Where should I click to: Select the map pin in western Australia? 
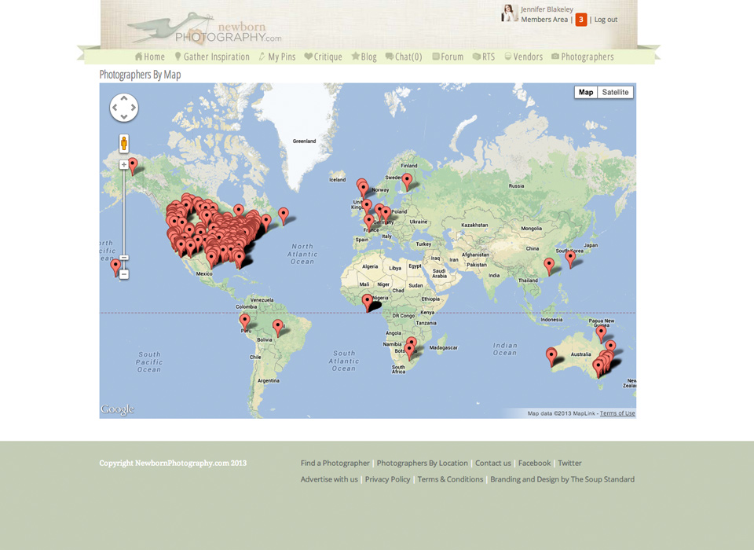[551, 357]
